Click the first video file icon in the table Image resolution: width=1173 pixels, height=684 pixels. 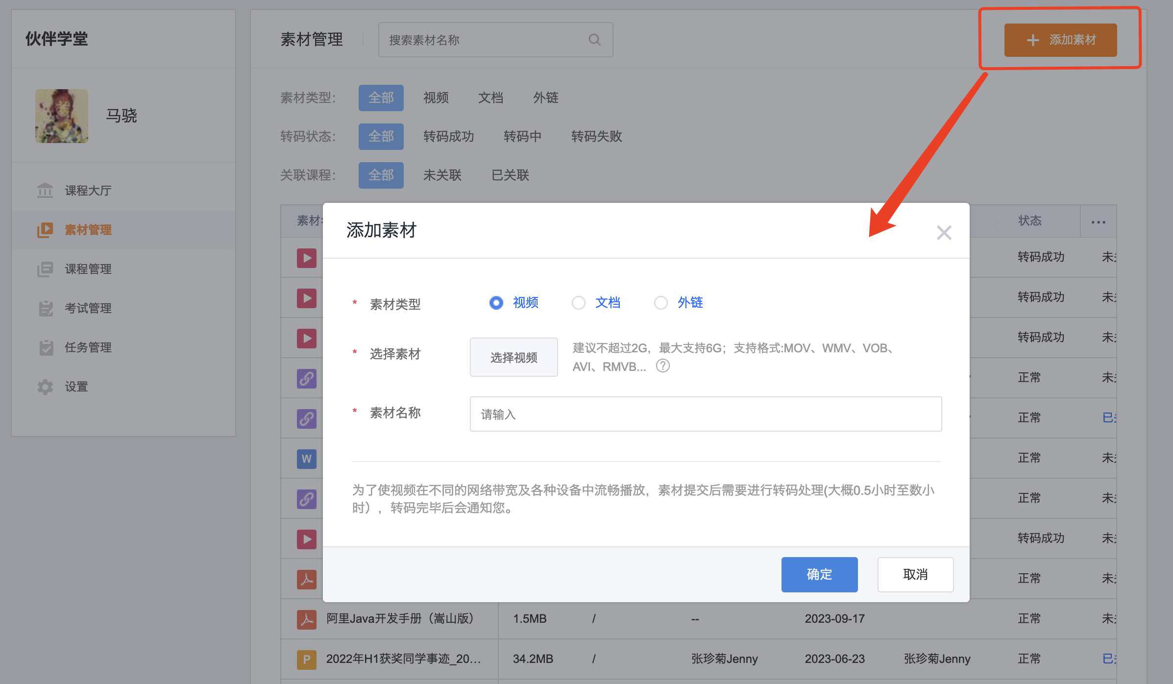pos(307,258)
